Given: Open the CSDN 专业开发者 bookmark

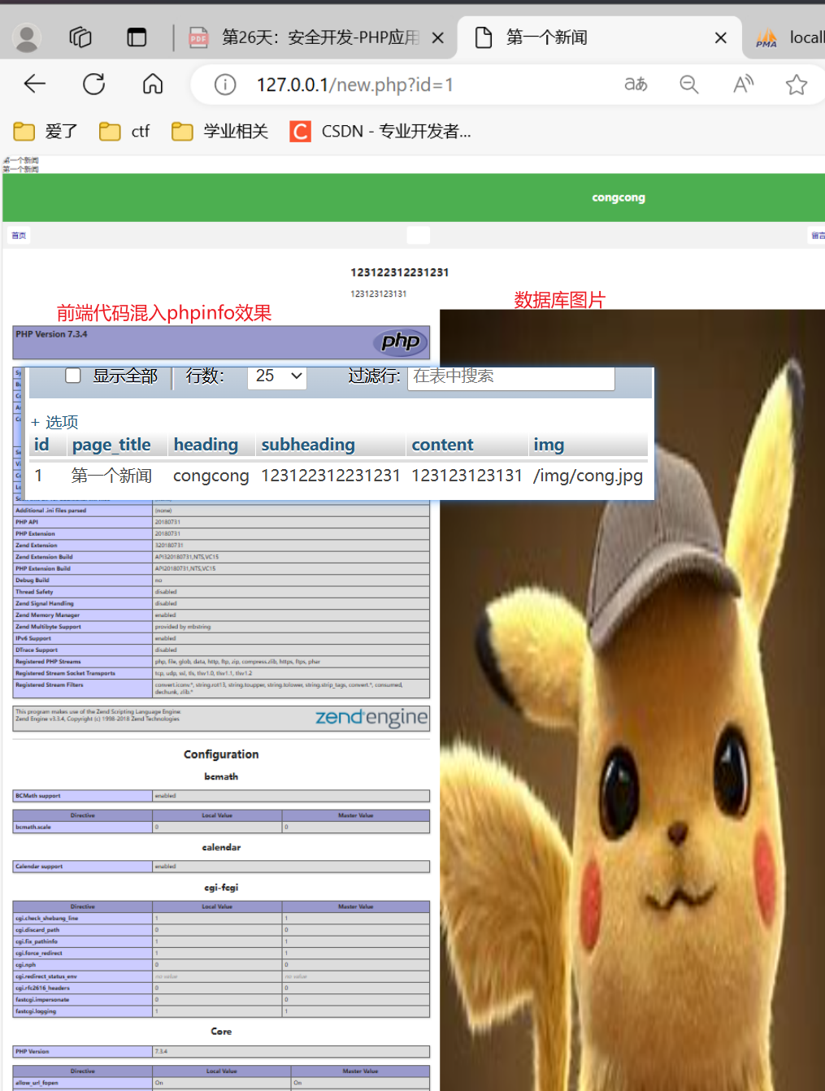Looking at the screenshot, I should pyautogui.click(x=380, y=131).
